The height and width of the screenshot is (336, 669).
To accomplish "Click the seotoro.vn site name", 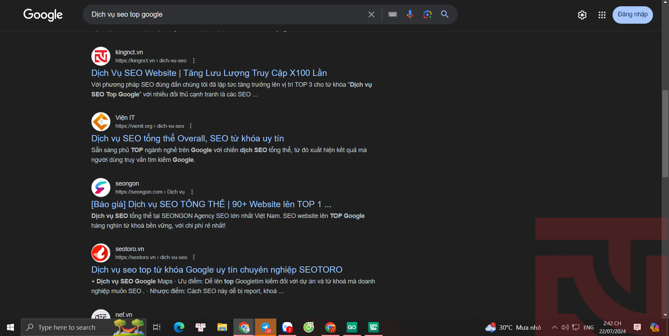I will 130,249.
